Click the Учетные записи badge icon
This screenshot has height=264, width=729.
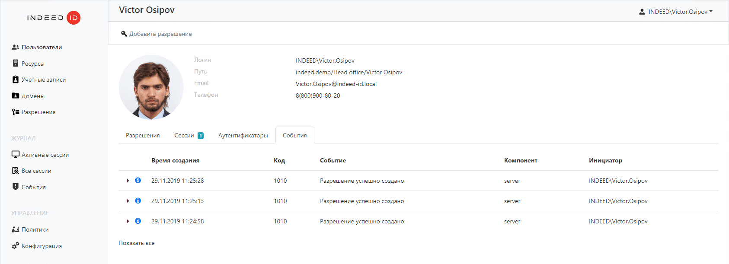click(16, 80)
